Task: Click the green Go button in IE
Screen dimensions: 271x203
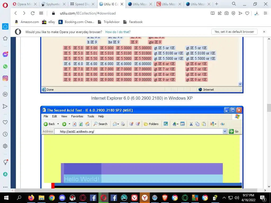Action: pyautogui.click(x=234, y=131)
